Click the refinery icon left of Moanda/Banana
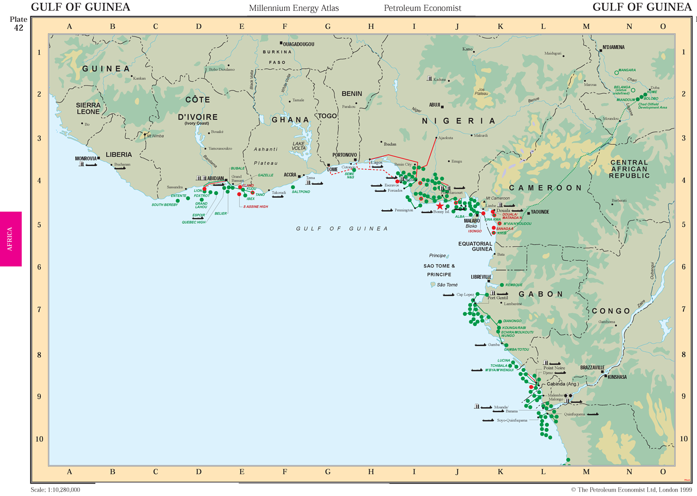The width and height of the screenshot is (697, 496). (x=477, y=406)
